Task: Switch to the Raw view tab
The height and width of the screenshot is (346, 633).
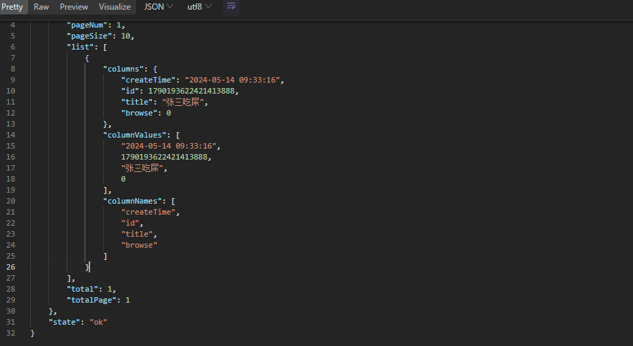Action: pos(41,7)
